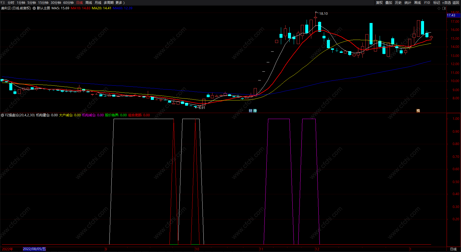Switch to 15分钟 period tab

pos(43,3)
